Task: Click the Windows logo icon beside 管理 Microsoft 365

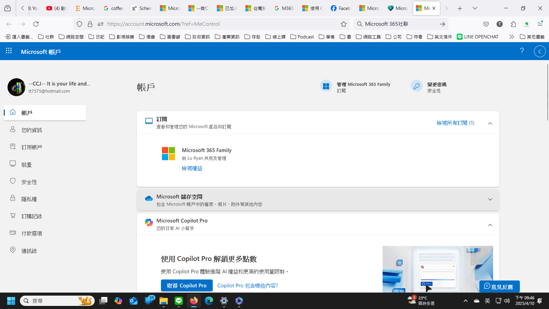Action: [326, 86]
